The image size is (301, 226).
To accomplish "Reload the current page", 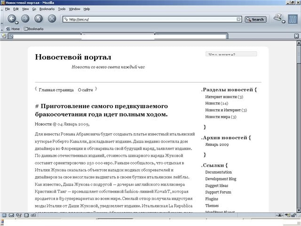I will tap(39, 19).
